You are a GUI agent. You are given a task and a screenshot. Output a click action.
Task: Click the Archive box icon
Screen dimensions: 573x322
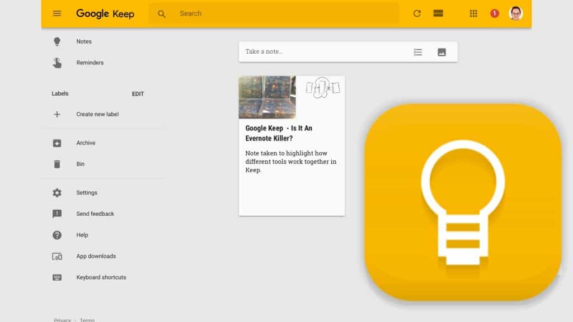(57, 143)
